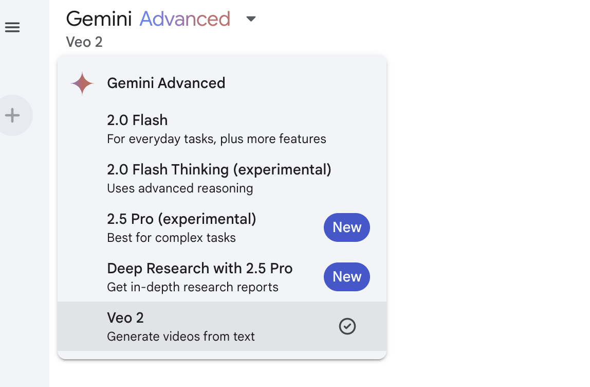This screenshot has height=387, width=590.
Task: Select the 2.0 Flash model
Action: (222, 129)
